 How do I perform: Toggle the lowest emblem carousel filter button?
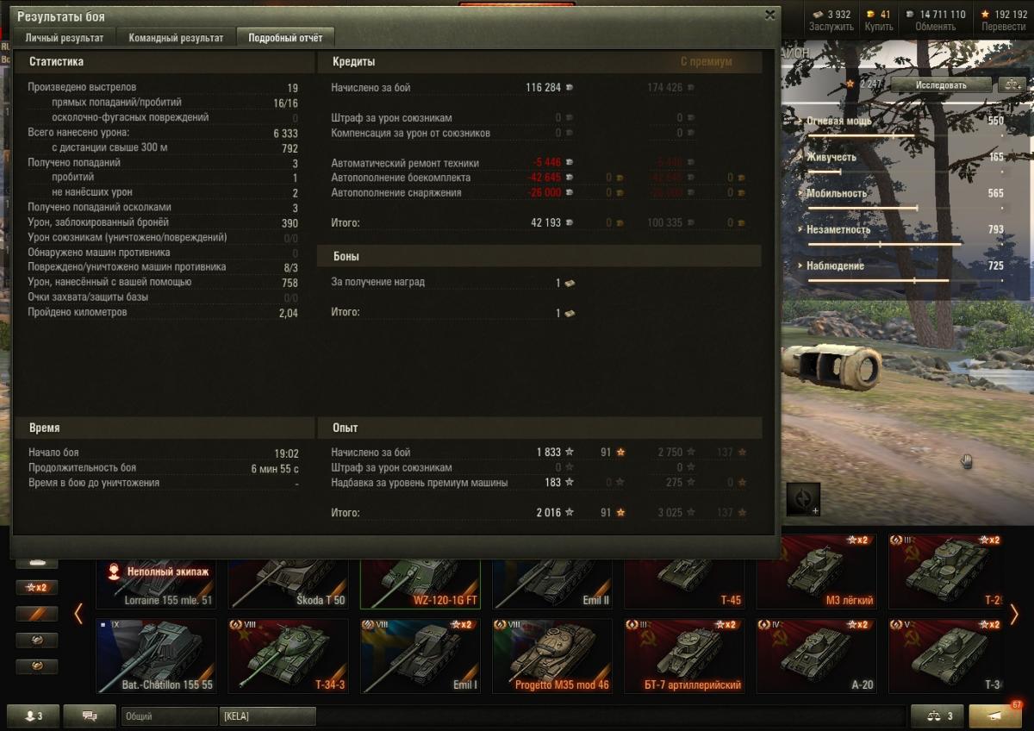[37, 666]
